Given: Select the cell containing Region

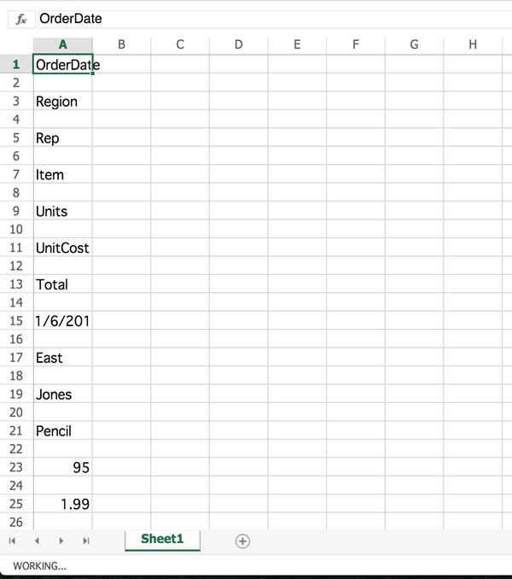Looking at the screenshot, I should [x=62, y=101].
